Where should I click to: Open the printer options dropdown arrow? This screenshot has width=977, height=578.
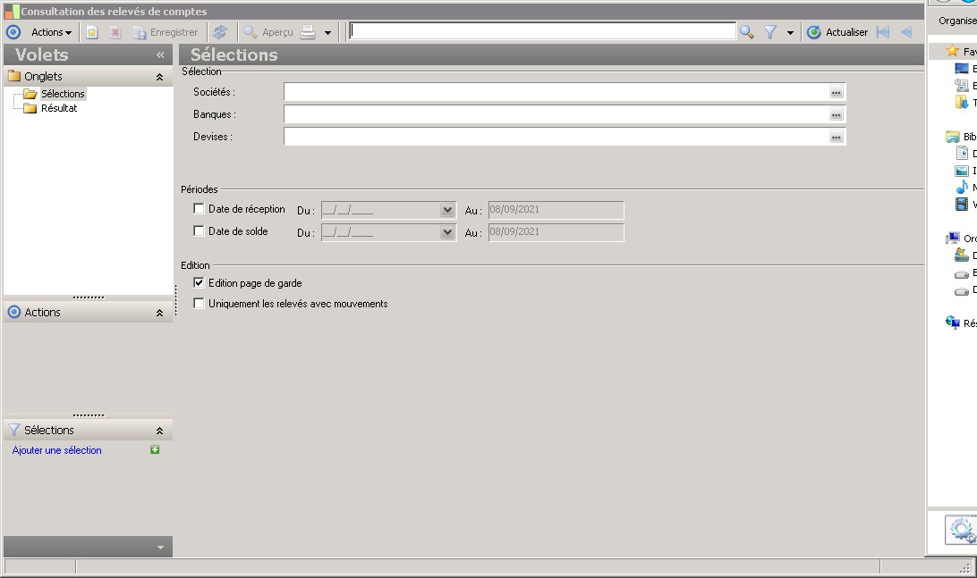(327, 33)
